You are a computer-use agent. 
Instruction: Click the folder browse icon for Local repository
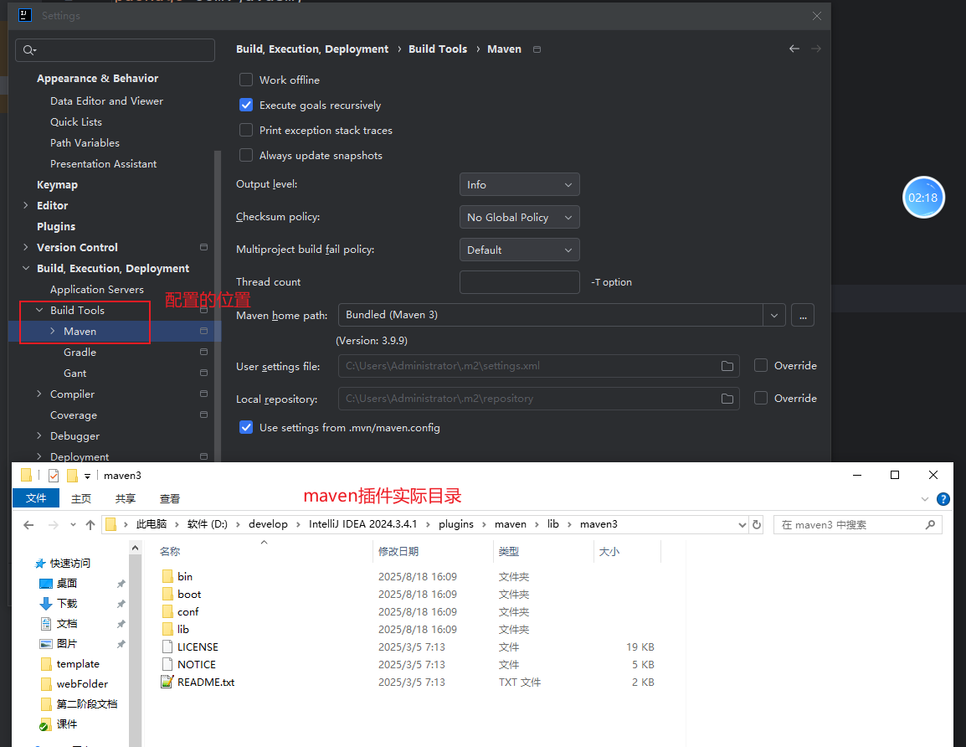pos(727,399)
